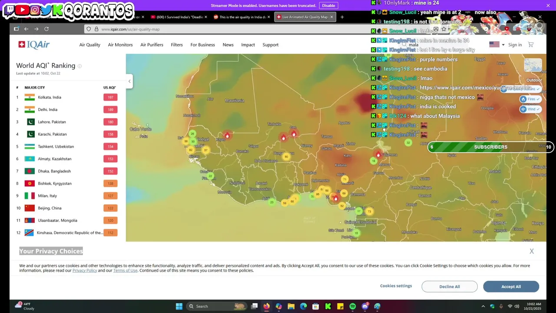Open the Kick app in the taskbar
This screenshot has width=556, height=313.
tap(328, 306)
